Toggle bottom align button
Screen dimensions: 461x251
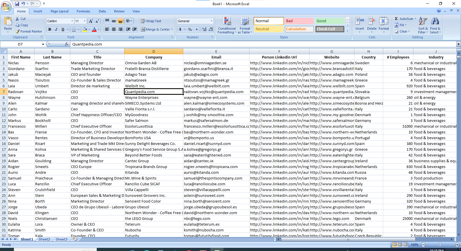click(120, 21)
